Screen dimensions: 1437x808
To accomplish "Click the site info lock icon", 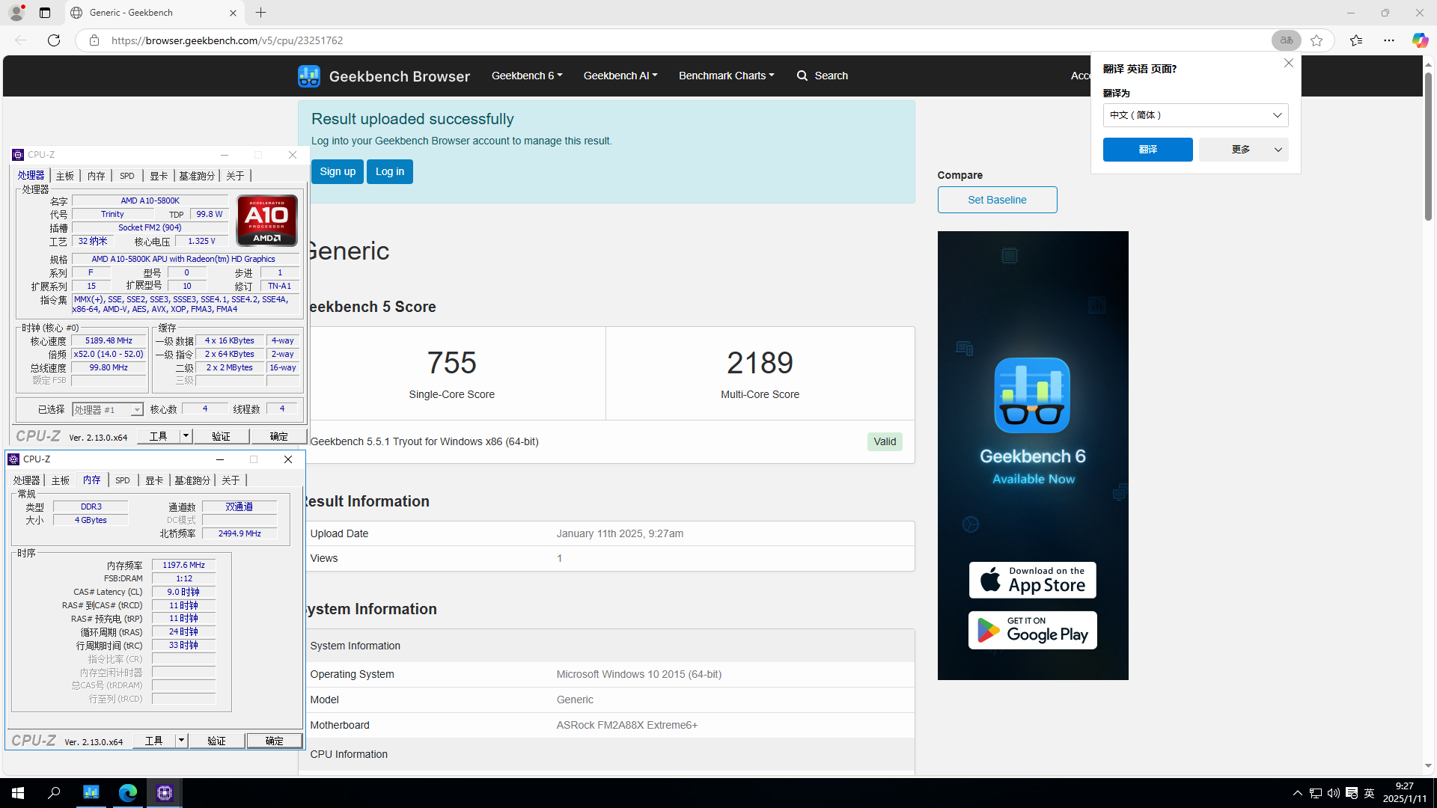I will click(x=94, y=40).
